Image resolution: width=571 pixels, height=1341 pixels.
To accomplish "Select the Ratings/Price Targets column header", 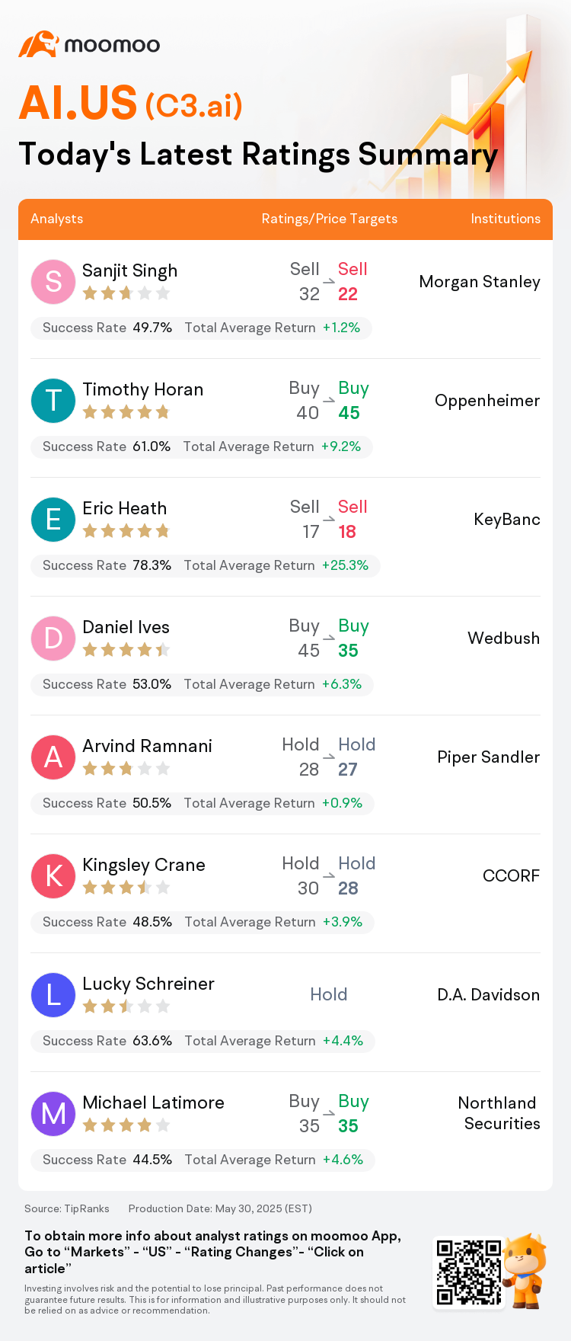I will (330, 219).
